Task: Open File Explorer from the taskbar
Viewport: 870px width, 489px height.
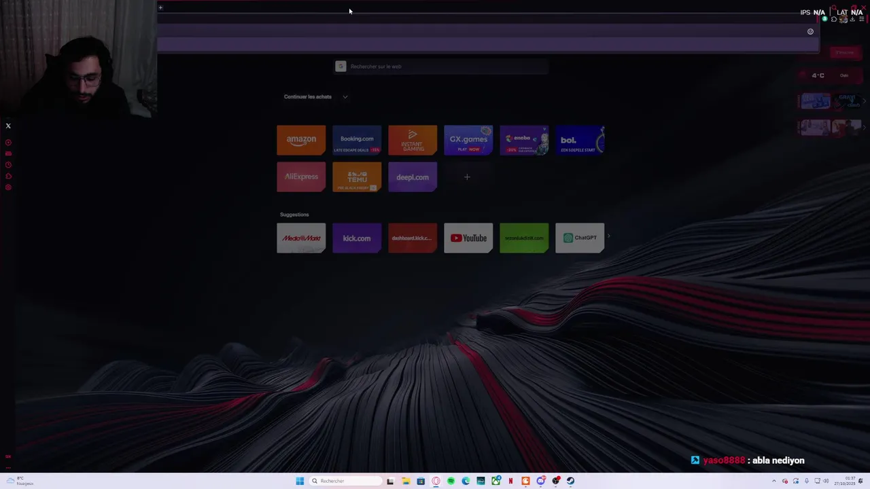Action: 406,481
